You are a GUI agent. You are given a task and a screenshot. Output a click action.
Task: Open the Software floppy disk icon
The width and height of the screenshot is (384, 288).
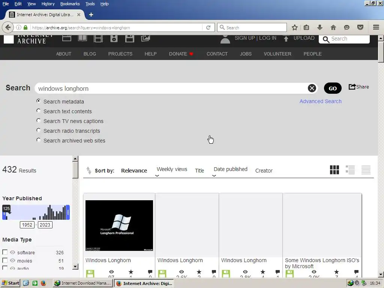(x=129, y=39)
